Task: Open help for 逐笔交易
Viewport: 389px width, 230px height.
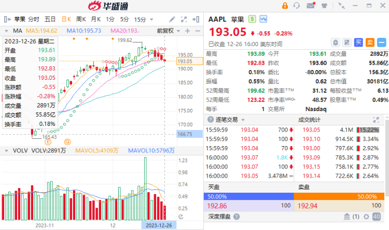Action: click(x=211, y=120)
